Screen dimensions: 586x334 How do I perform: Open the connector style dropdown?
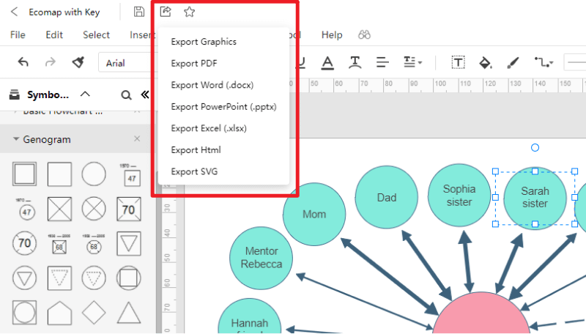coord(544,62)
